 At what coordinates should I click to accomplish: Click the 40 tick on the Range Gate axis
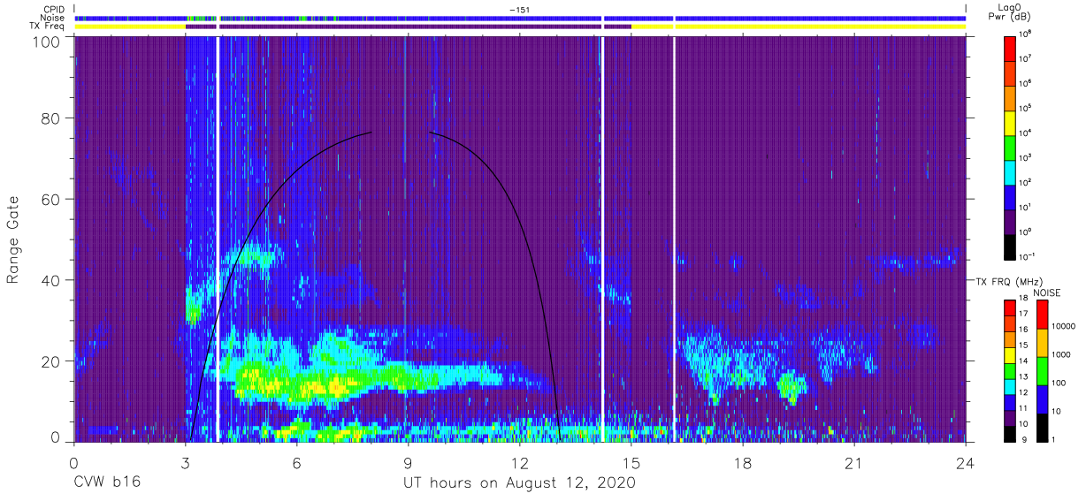pos(50,280)
